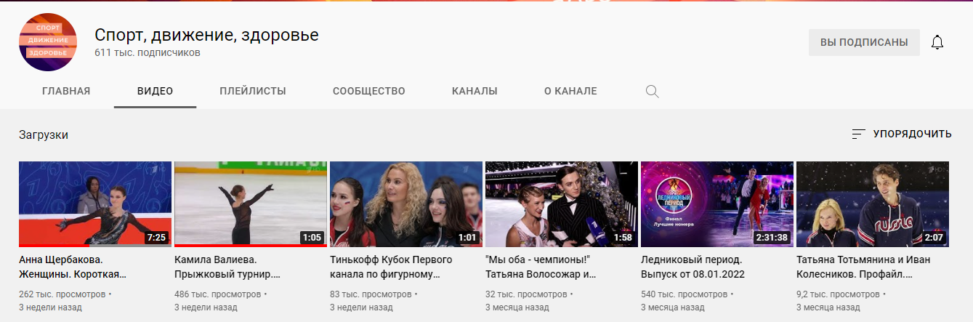973x322 pixels.
Task: Play the 1:01 Тинькофф Кубок thumbnail
Action: (x=405, y=204)
